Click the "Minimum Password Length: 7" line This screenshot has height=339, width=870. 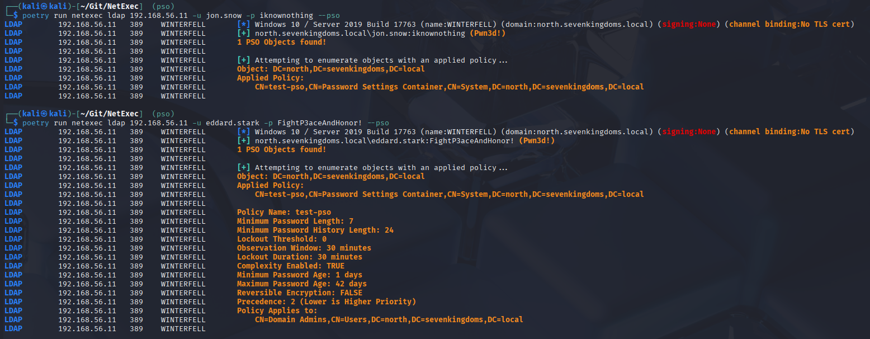tap(295, 221)
